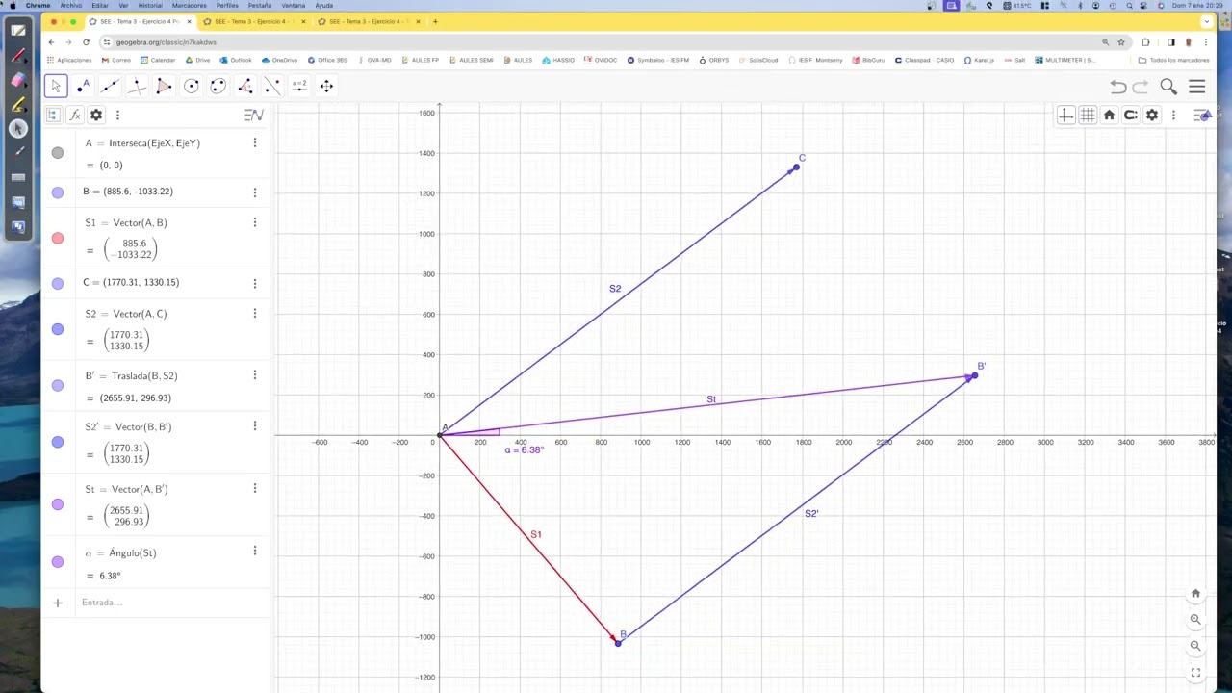
Task: Toggle point capturing magnet option
Action: pyautogui.click(x=1131, y=115)
